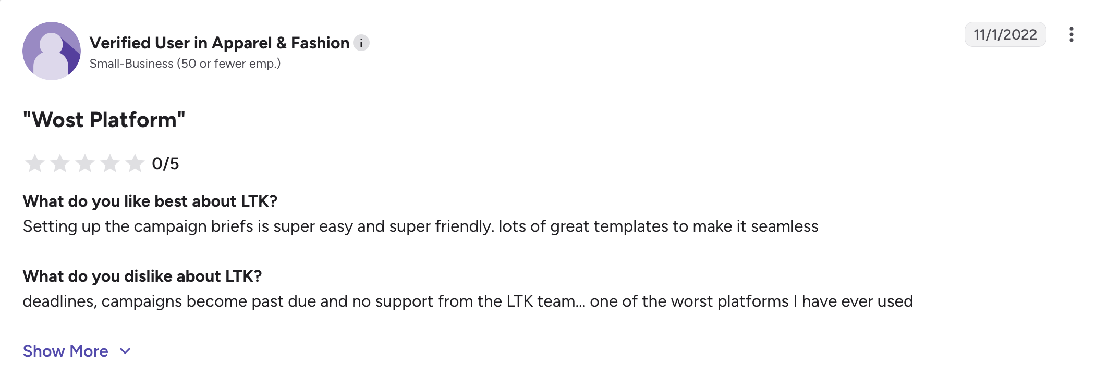1096x378 pixels.
Task: Click the 50 or fewer emp. text
Action: [x=229, y=64]
